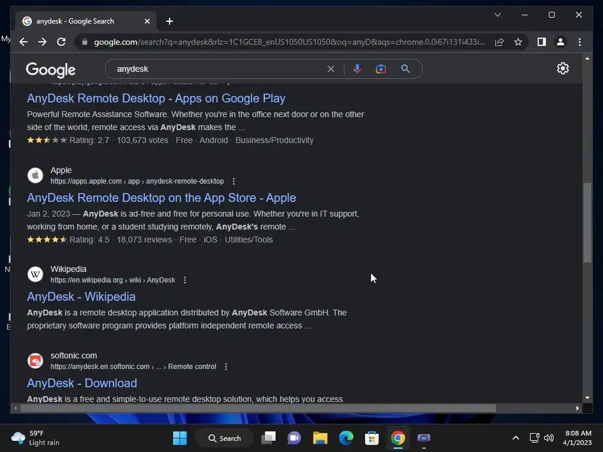Viewport: 603px width, 452px height.
Task: Search by image with Google Lens
Action: [x=381, y=69]
